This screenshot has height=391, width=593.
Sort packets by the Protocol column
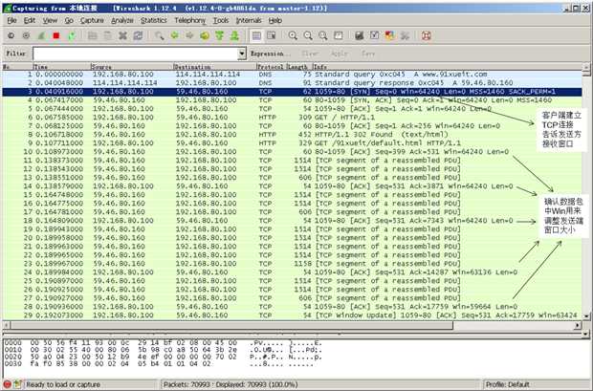pos(271,67)
